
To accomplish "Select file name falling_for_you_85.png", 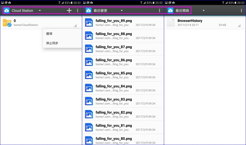I will tap(114, 73).
